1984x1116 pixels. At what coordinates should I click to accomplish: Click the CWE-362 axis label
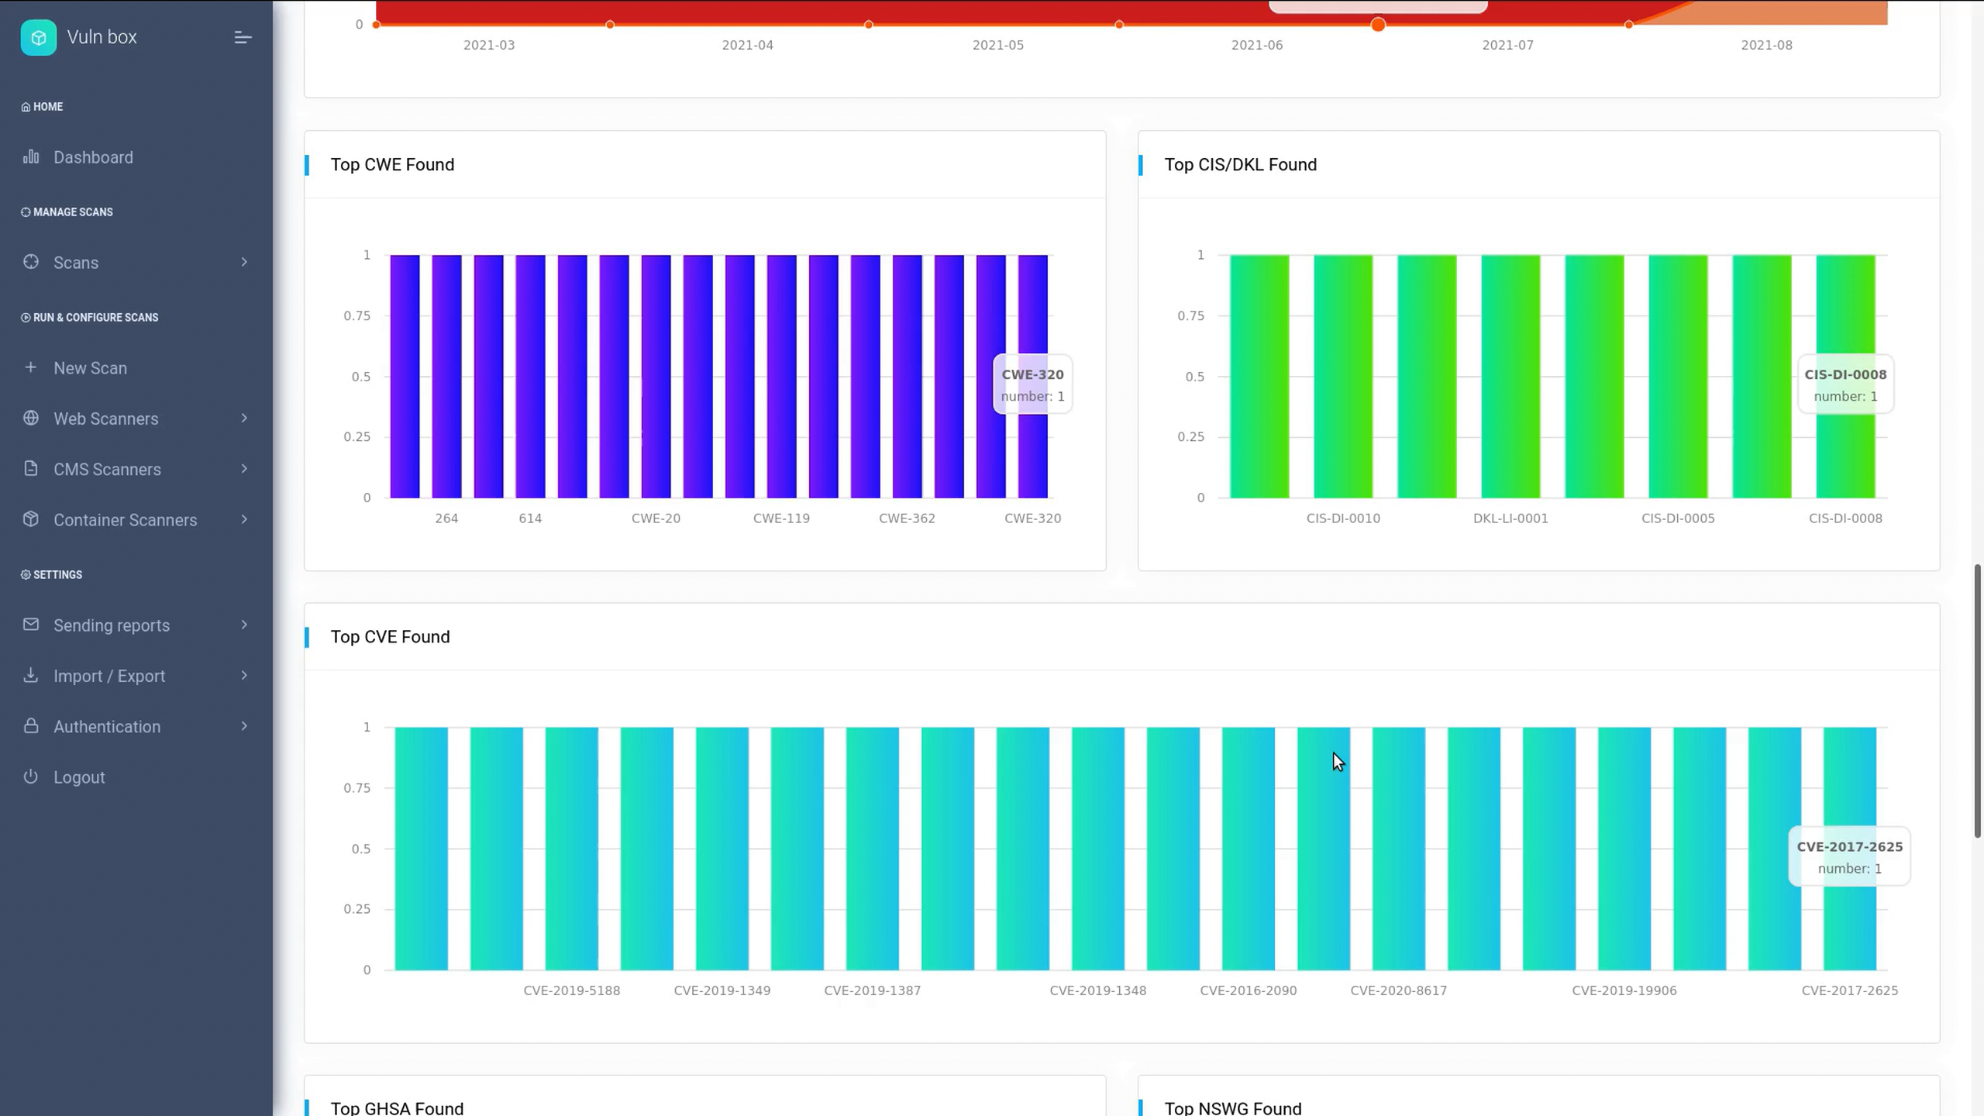[907, 518]
